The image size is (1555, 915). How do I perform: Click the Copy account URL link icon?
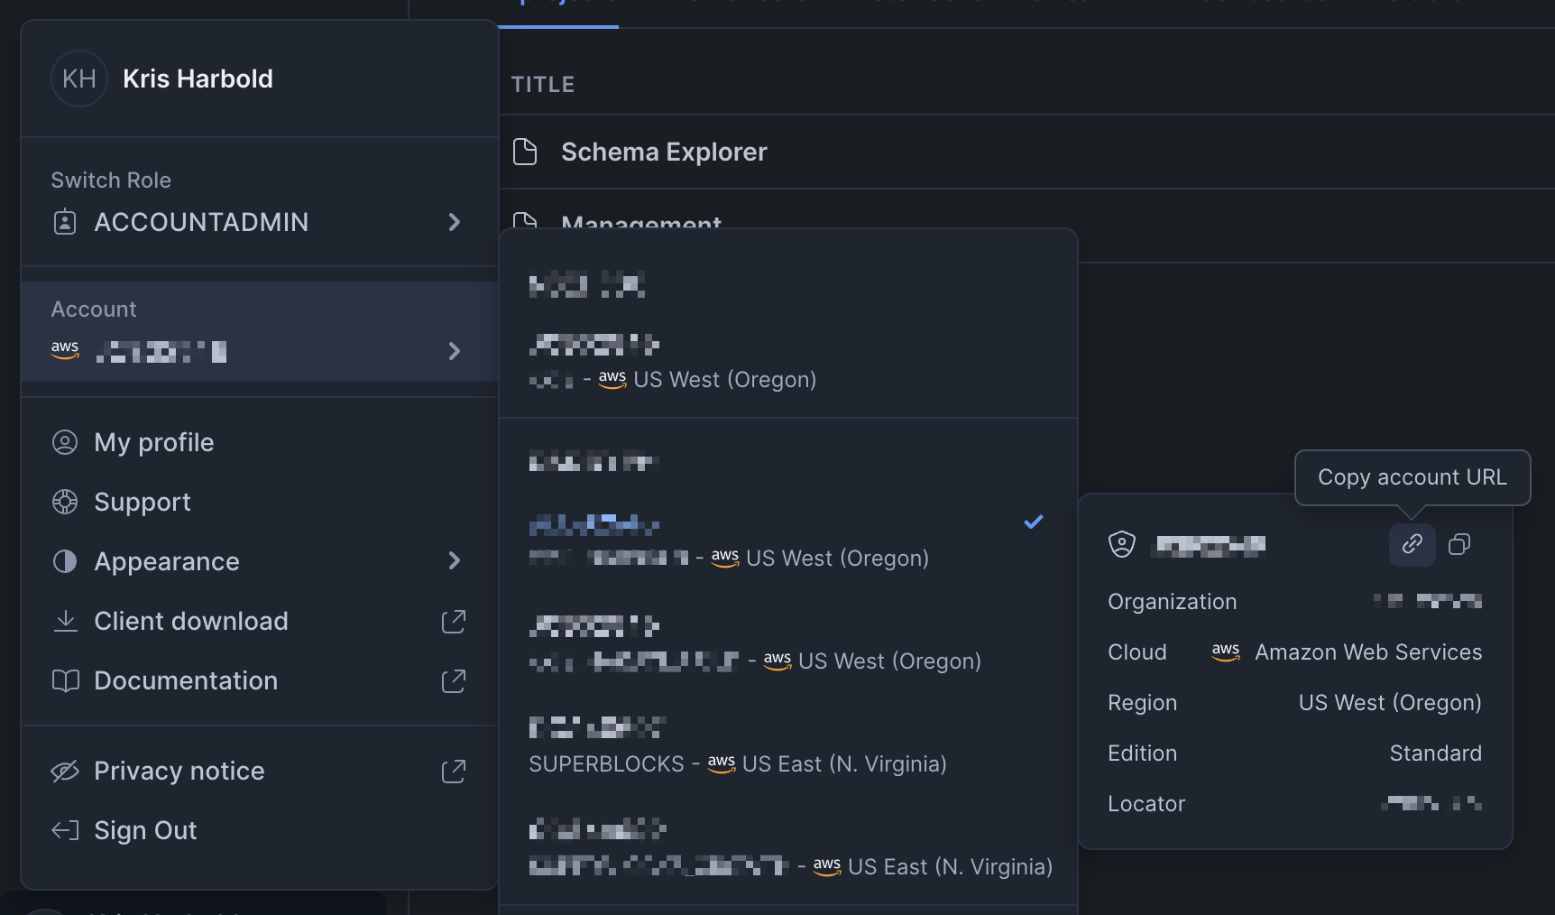point(1412,544)
